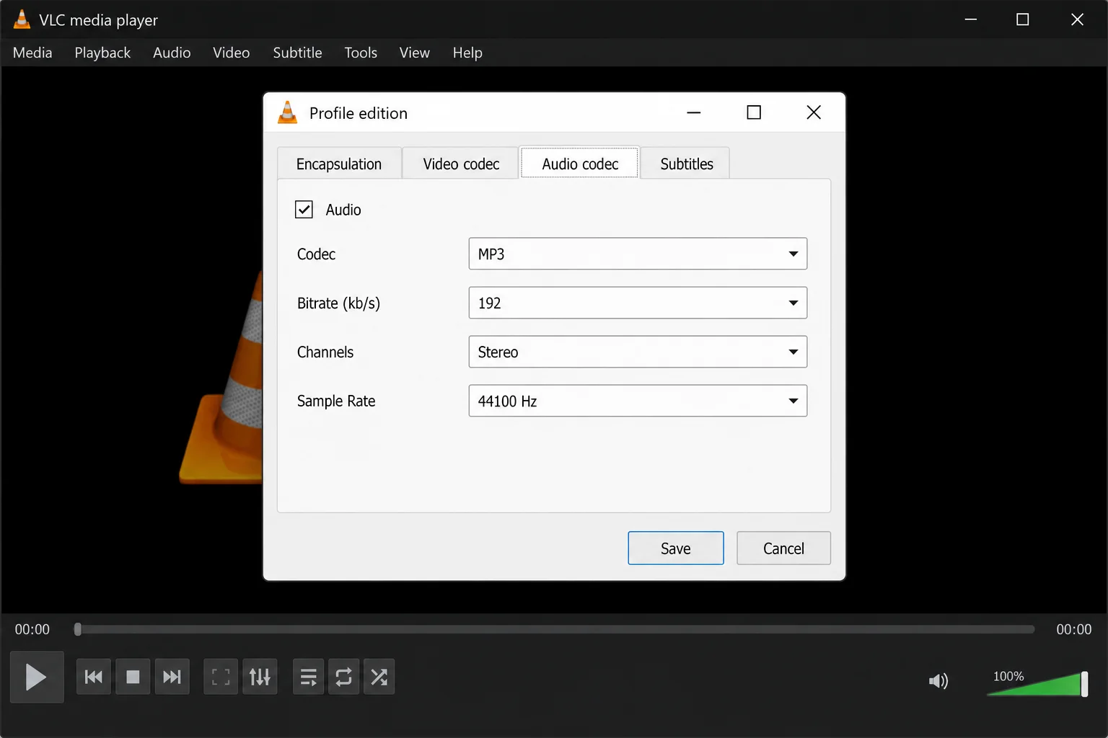Open the Tools menu
1108x738 pixels.
click(361, 53)
